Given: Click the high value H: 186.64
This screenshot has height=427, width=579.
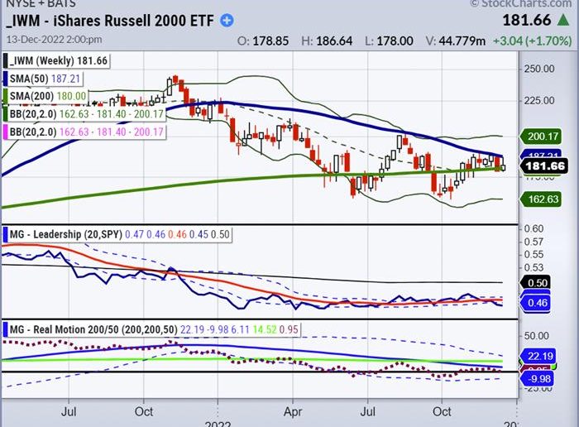Looking at the screenshot, I should point(327,41).
